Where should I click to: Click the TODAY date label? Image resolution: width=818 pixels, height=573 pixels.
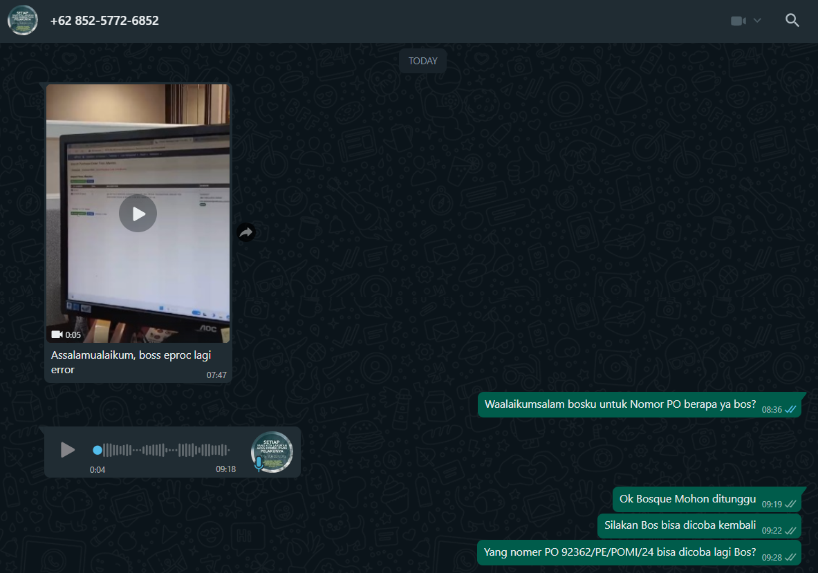click(x=422, y=61)
